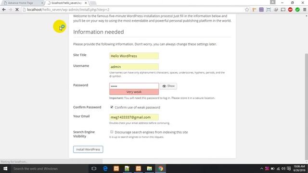Launch Microsoft Edge from the taskbar
This screenshot has height=173, width=308.
(x=105, y=169)
